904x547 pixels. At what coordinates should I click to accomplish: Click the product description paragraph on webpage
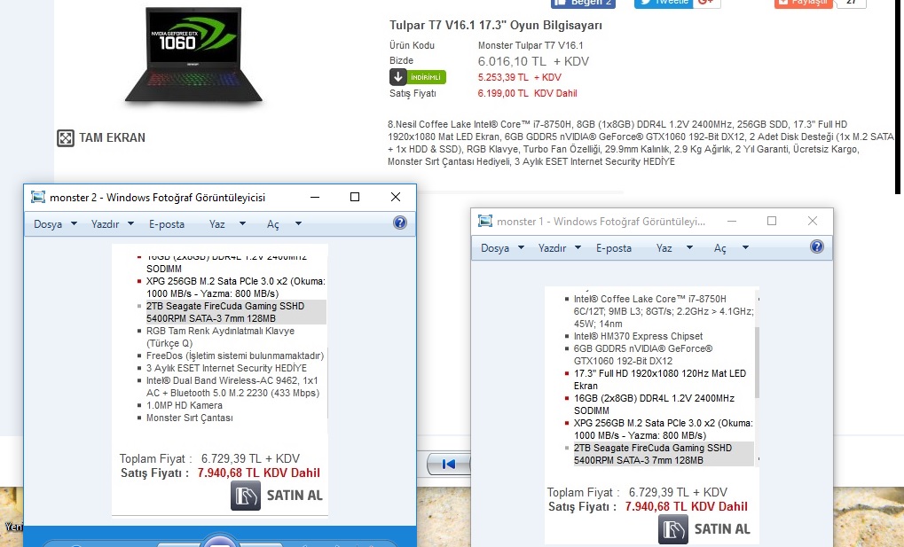click(641, 143)
